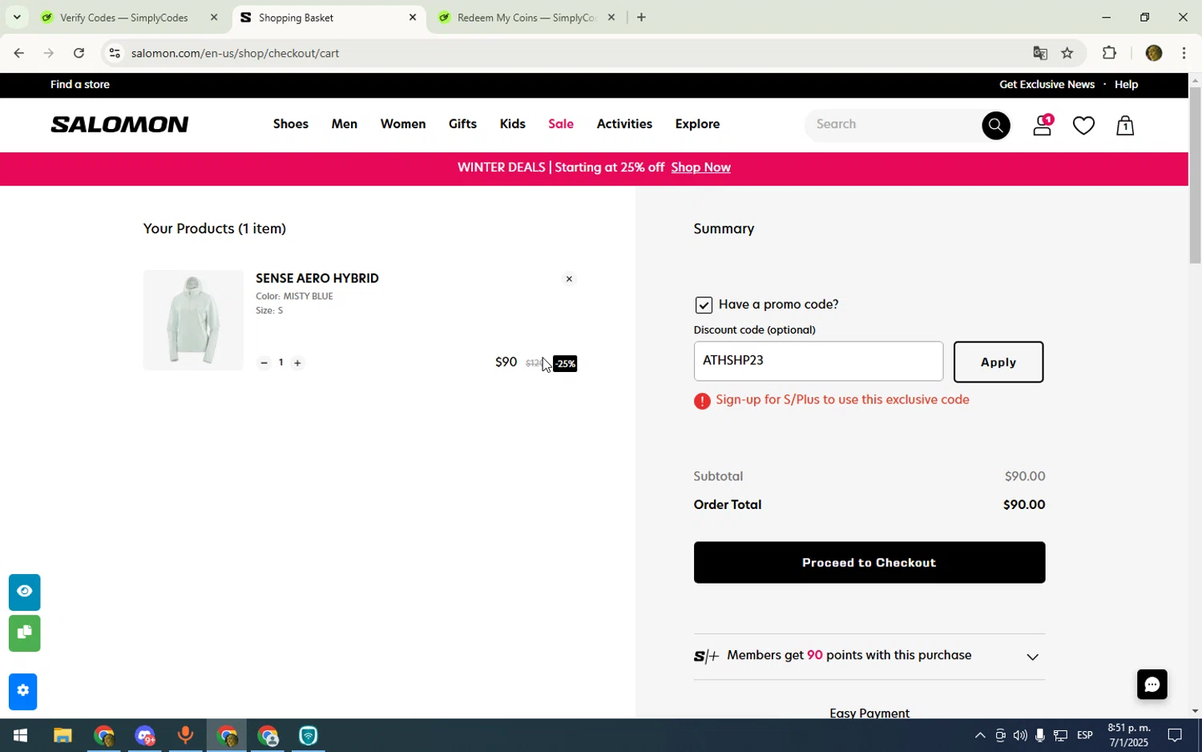Click the Salomon logo
1202x752 pixels.
[119, 124]
